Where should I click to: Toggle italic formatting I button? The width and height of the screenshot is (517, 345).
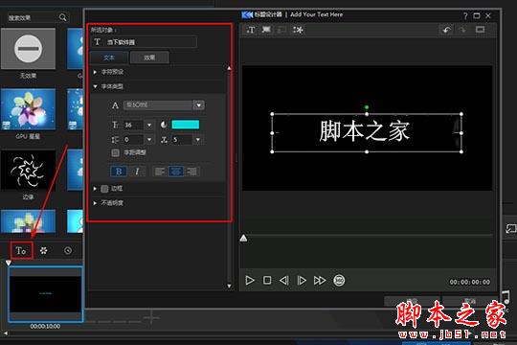(137, 172)
